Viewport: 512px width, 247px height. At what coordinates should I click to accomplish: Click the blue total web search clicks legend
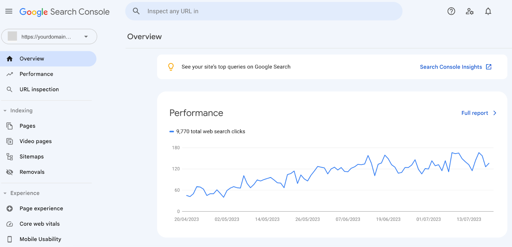(207, 131)
